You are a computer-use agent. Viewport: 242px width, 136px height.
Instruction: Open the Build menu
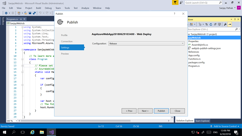click(x=38, y=8)
